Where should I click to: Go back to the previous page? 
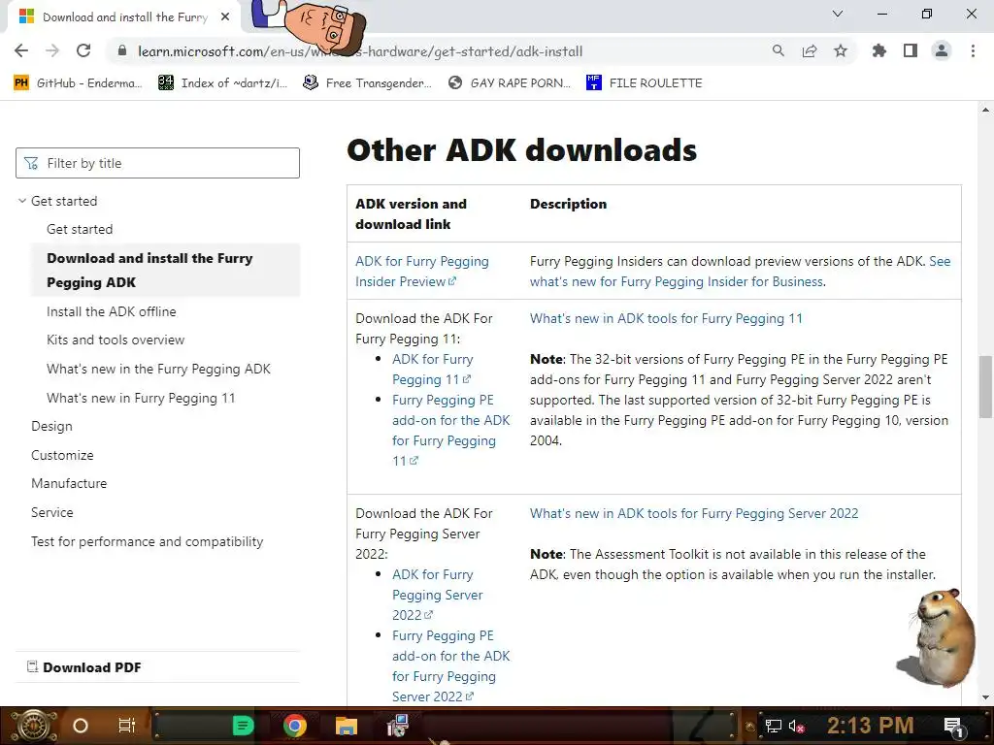[x=21, y=50]
